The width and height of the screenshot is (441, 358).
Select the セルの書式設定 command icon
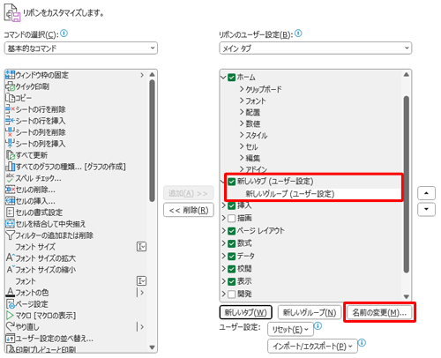click(x=10, y=213)
